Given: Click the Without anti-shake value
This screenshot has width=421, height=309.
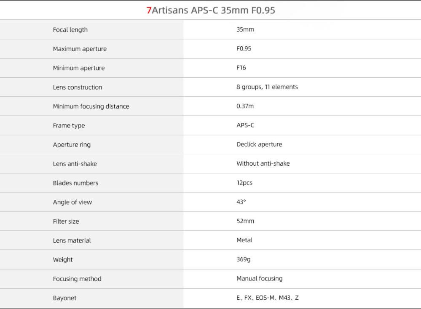Looking at the screenshot, I should 263,164.
